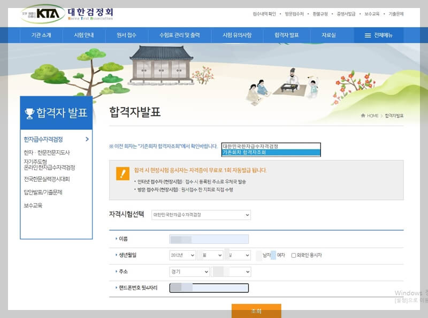Open the 월 month dropdown

(x=210, y=254)
